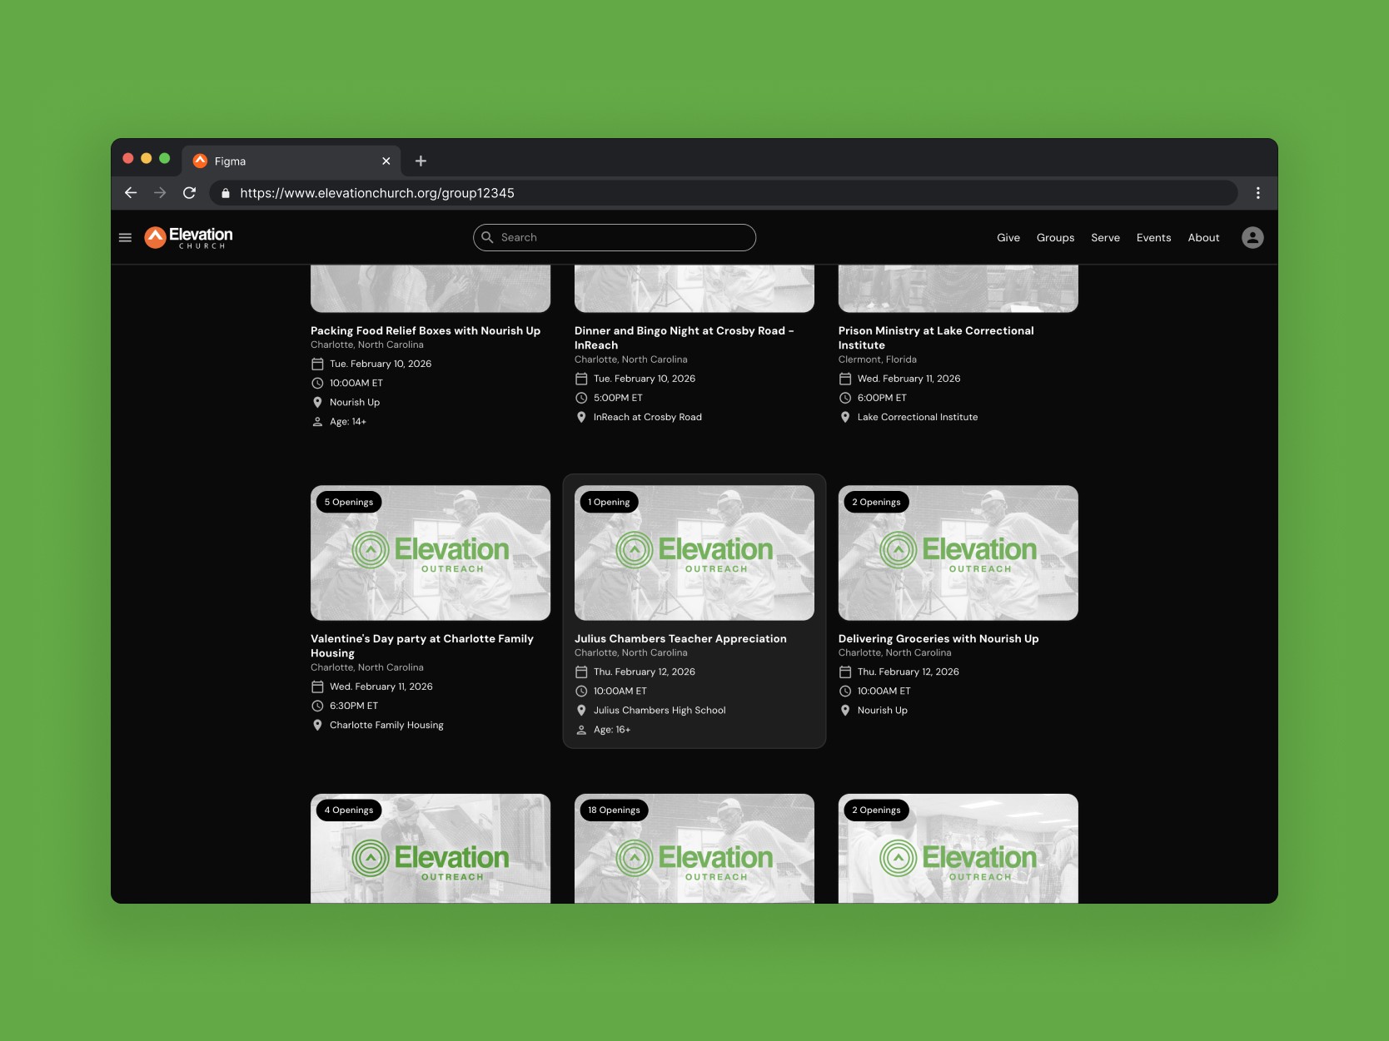Click Valentine's Day party card thumbnail
Screen dimensions: 1389x1041
pyautogui.click(x=431, y=553)
